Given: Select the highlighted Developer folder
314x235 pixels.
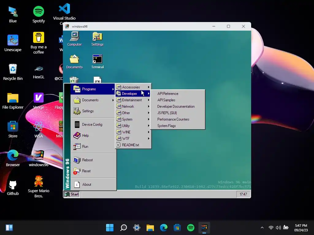Looking at the screenshot, I should click(x=133, y=94).
